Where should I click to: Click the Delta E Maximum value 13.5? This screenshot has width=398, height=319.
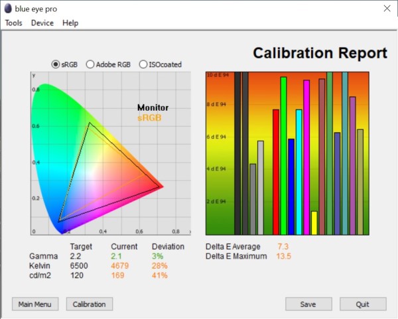pos(285,256)
